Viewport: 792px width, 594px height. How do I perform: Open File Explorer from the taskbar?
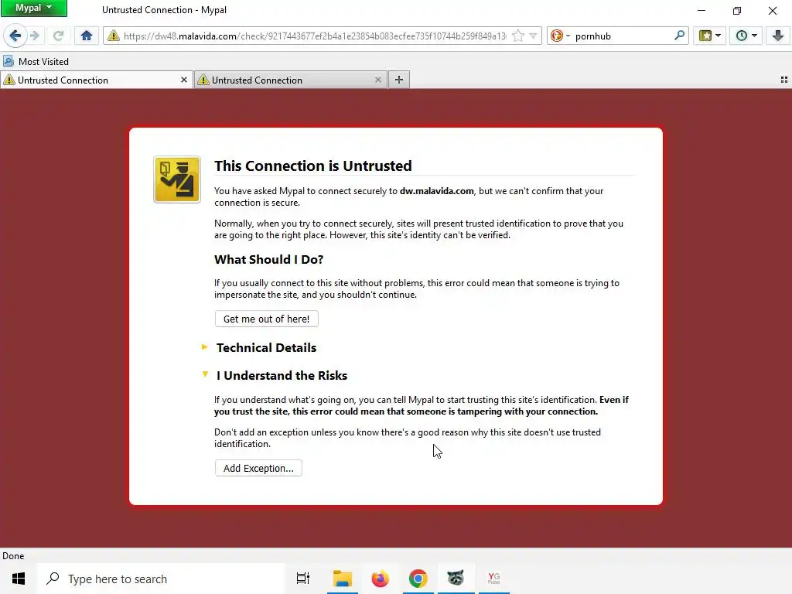point(343,579)
